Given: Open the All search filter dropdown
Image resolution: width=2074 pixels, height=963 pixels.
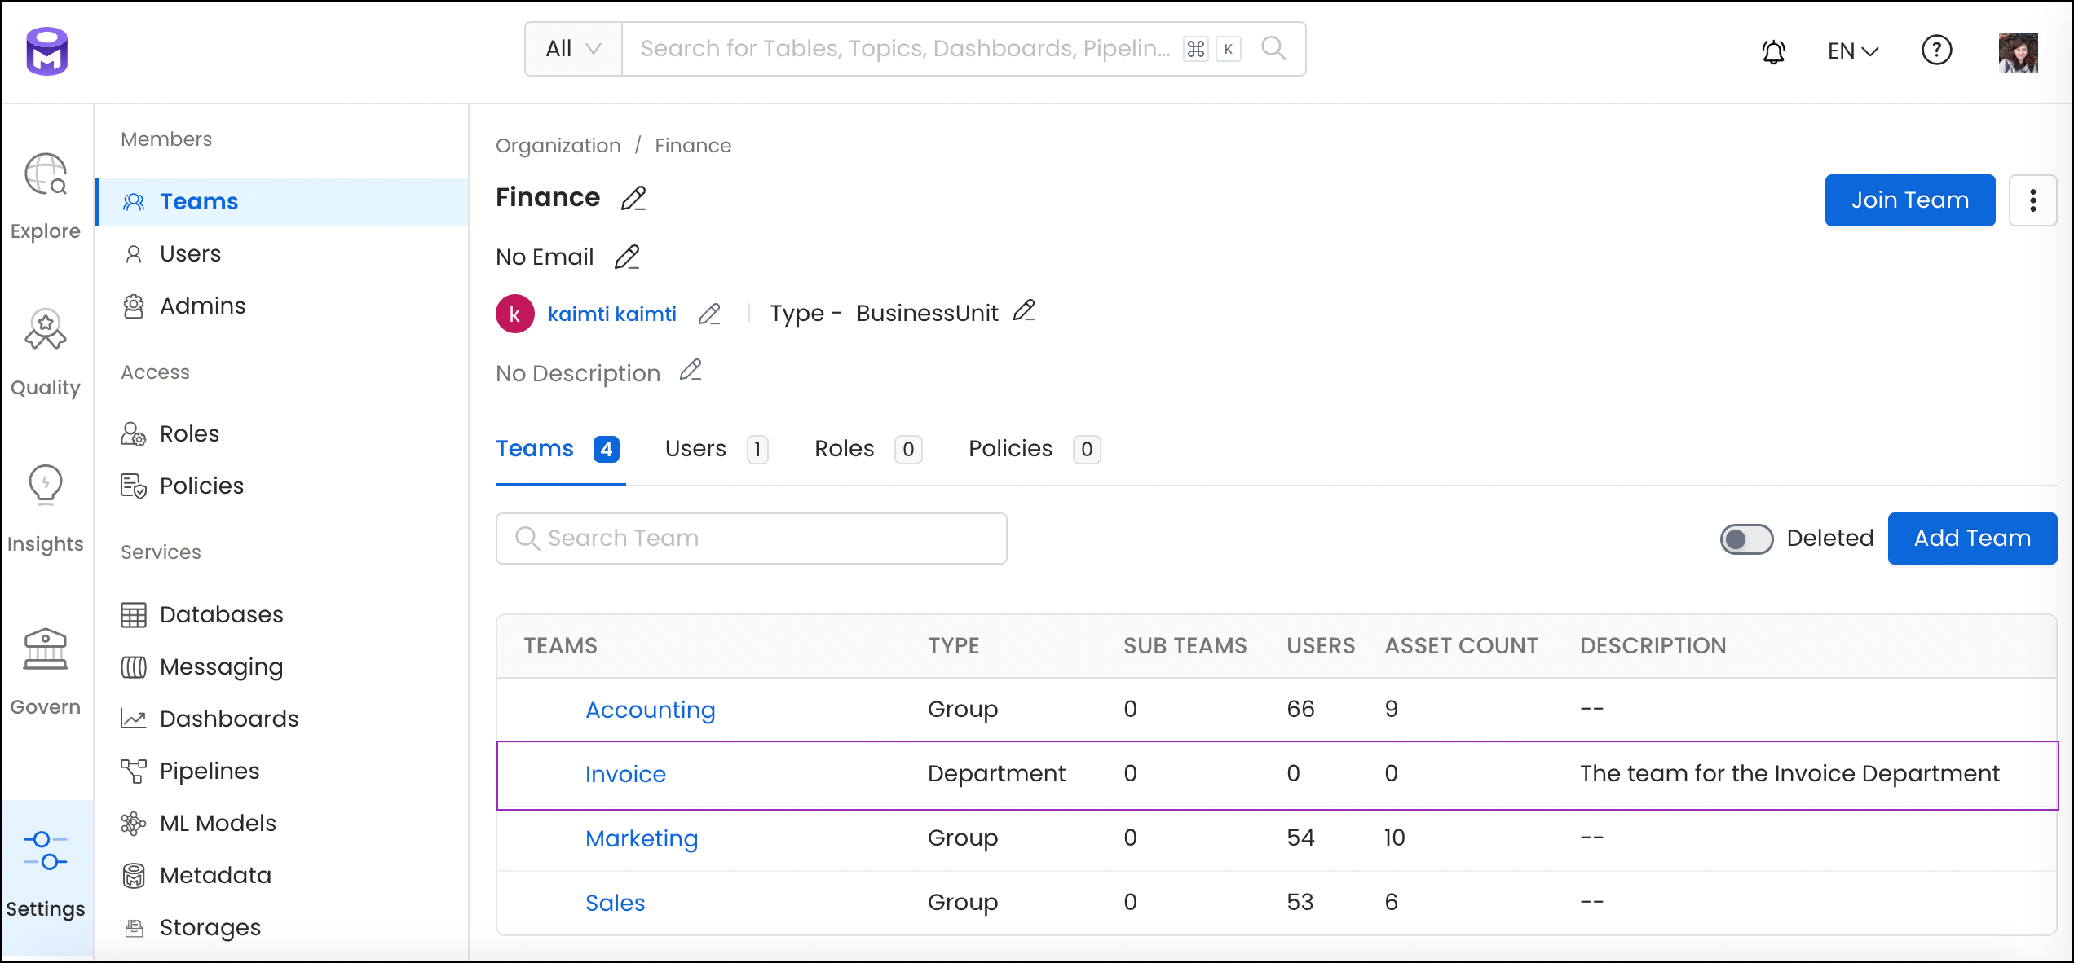Looking at the screenshot, I should pyautogui.click(x=574, y=49).
